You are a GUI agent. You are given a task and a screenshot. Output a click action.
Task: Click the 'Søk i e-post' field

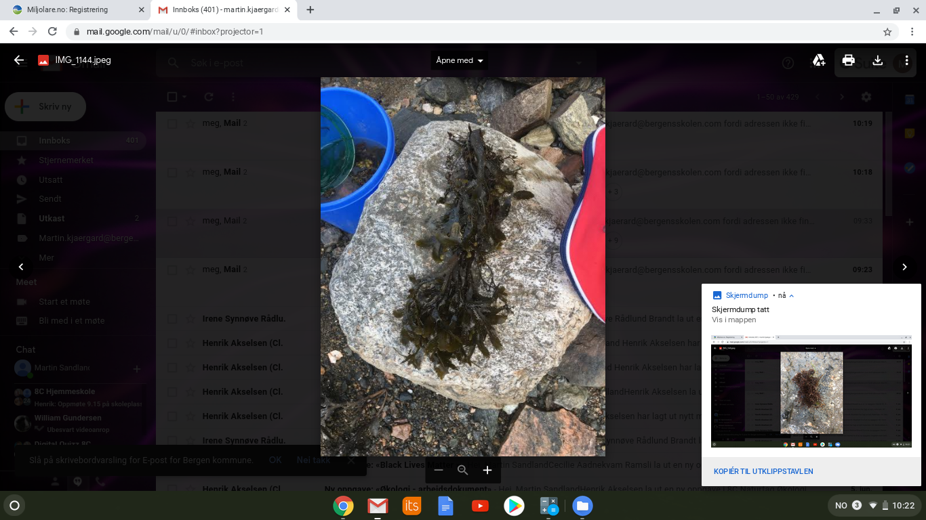(x=376, y=63)
